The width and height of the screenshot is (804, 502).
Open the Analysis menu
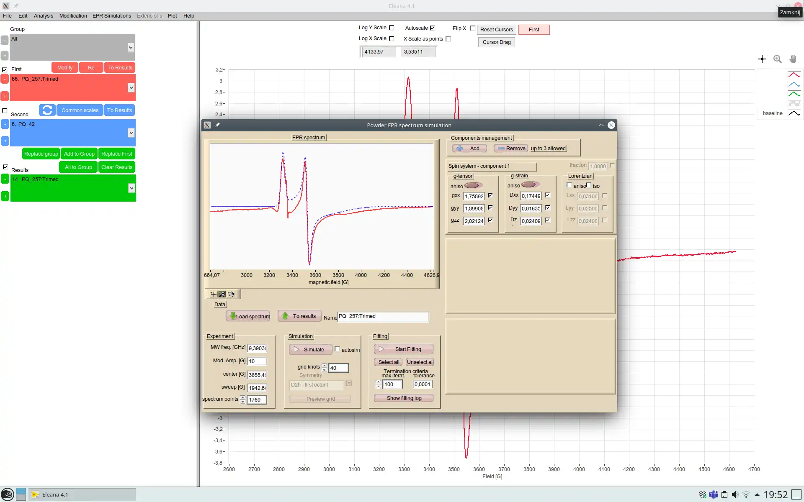43,15
